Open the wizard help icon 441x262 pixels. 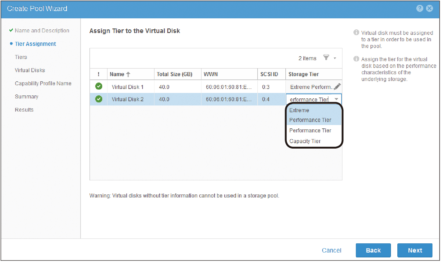pyautogui.click(x=420, y=9)
